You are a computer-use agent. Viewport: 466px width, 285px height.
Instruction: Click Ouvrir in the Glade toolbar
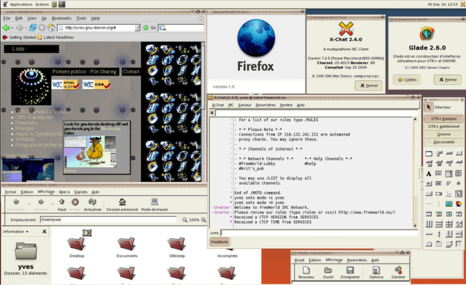pyautogui.click(x=328, y=272)
